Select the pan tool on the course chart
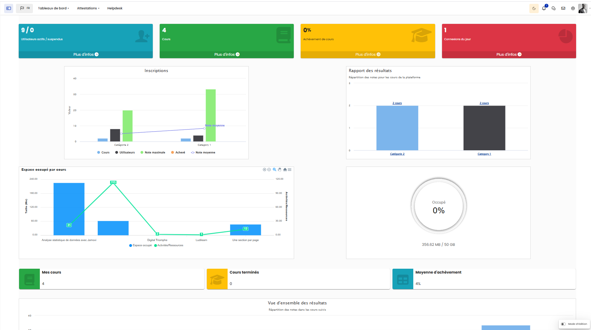Viewport: 591px width, 330px height. click(x=280, y=170)
